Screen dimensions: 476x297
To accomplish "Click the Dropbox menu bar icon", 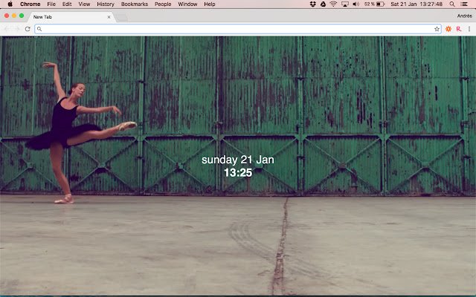I will pos(313,4).
